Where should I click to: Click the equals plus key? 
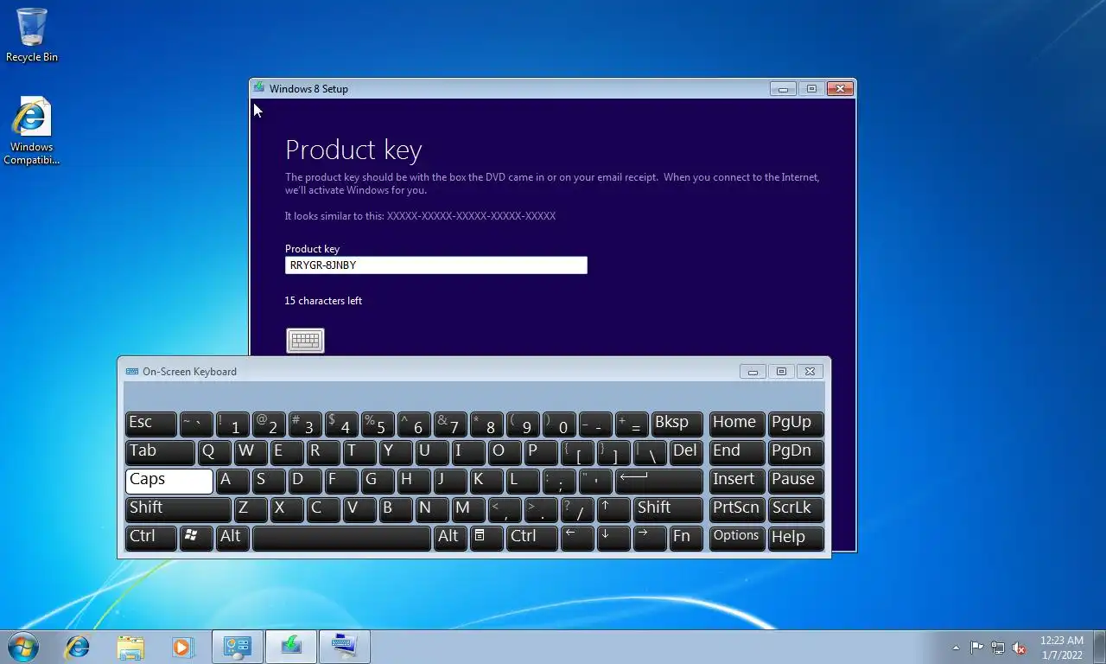coord(632,424)
